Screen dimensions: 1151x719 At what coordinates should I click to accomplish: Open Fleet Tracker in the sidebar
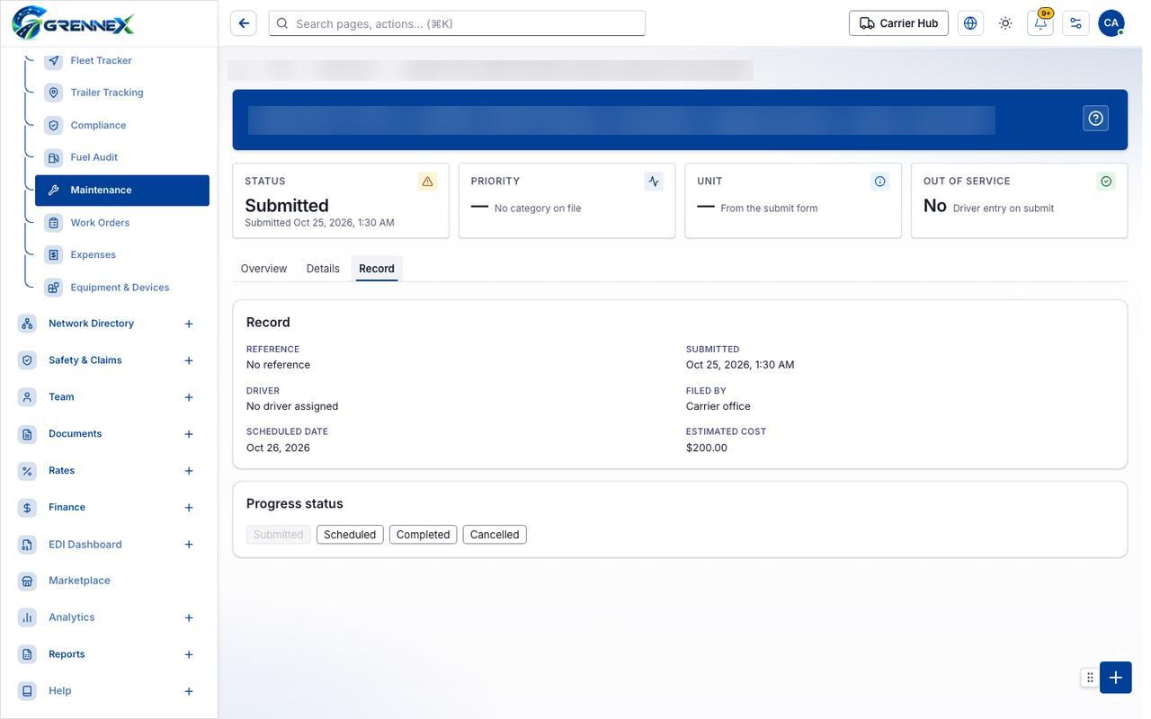click(x=122, y=60)
